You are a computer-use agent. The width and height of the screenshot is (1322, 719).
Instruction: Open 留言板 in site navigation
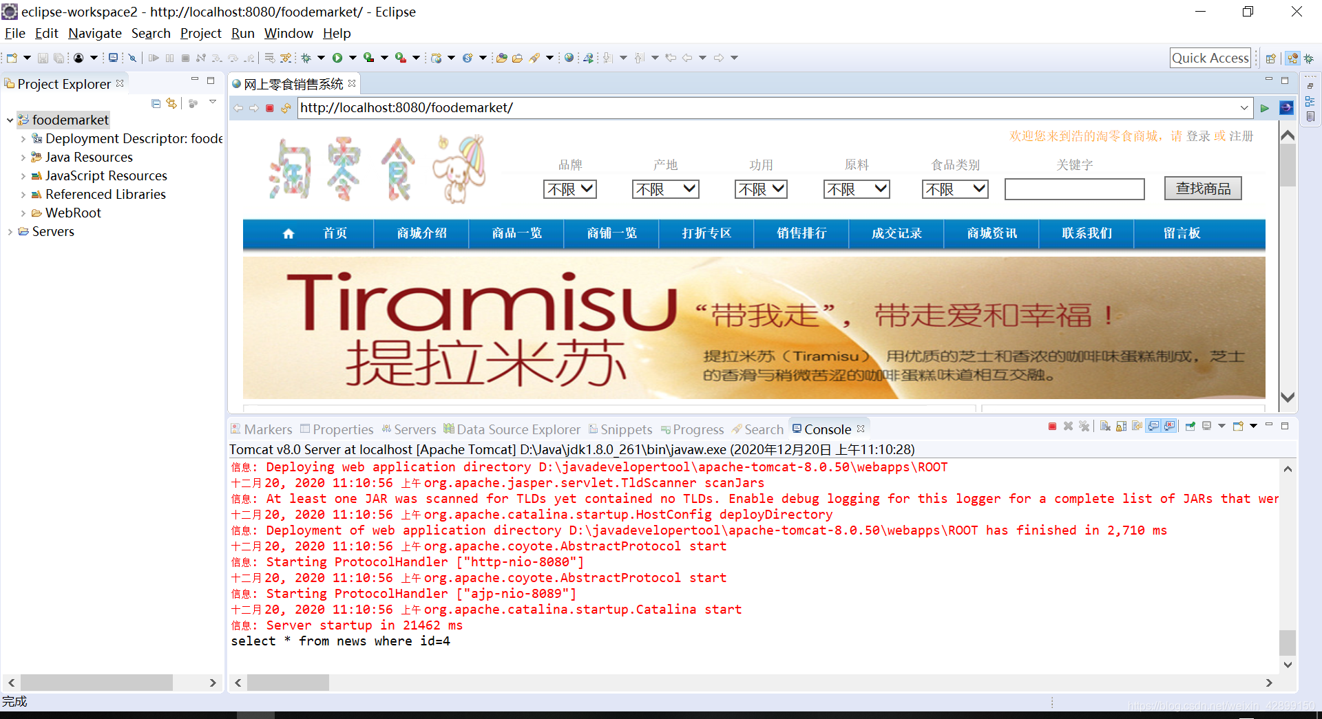point(1182,233)
